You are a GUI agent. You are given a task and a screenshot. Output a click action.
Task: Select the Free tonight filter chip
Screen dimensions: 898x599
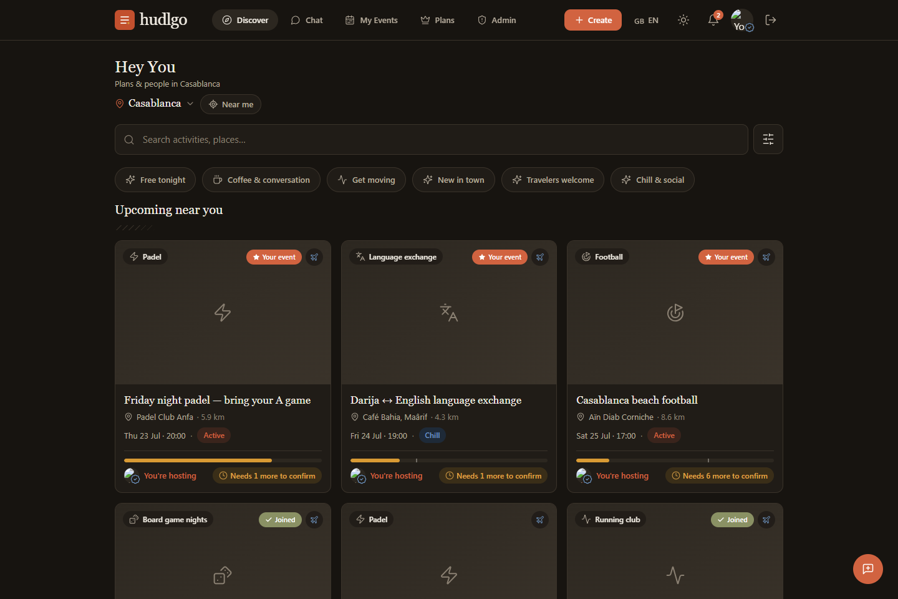tap(155, 180)
